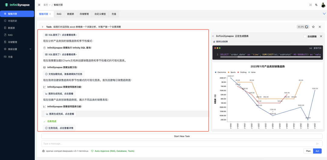Screen dimensions: 327x160
Task: Click the sql language label
Action: click(311, 48)
